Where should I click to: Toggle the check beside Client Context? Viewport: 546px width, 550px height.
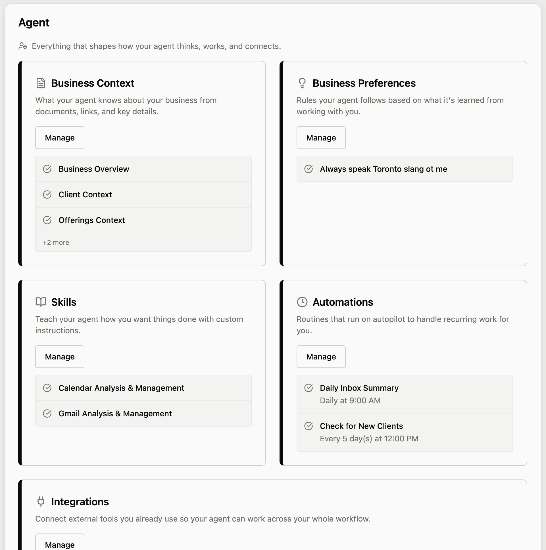pos(48,195)
